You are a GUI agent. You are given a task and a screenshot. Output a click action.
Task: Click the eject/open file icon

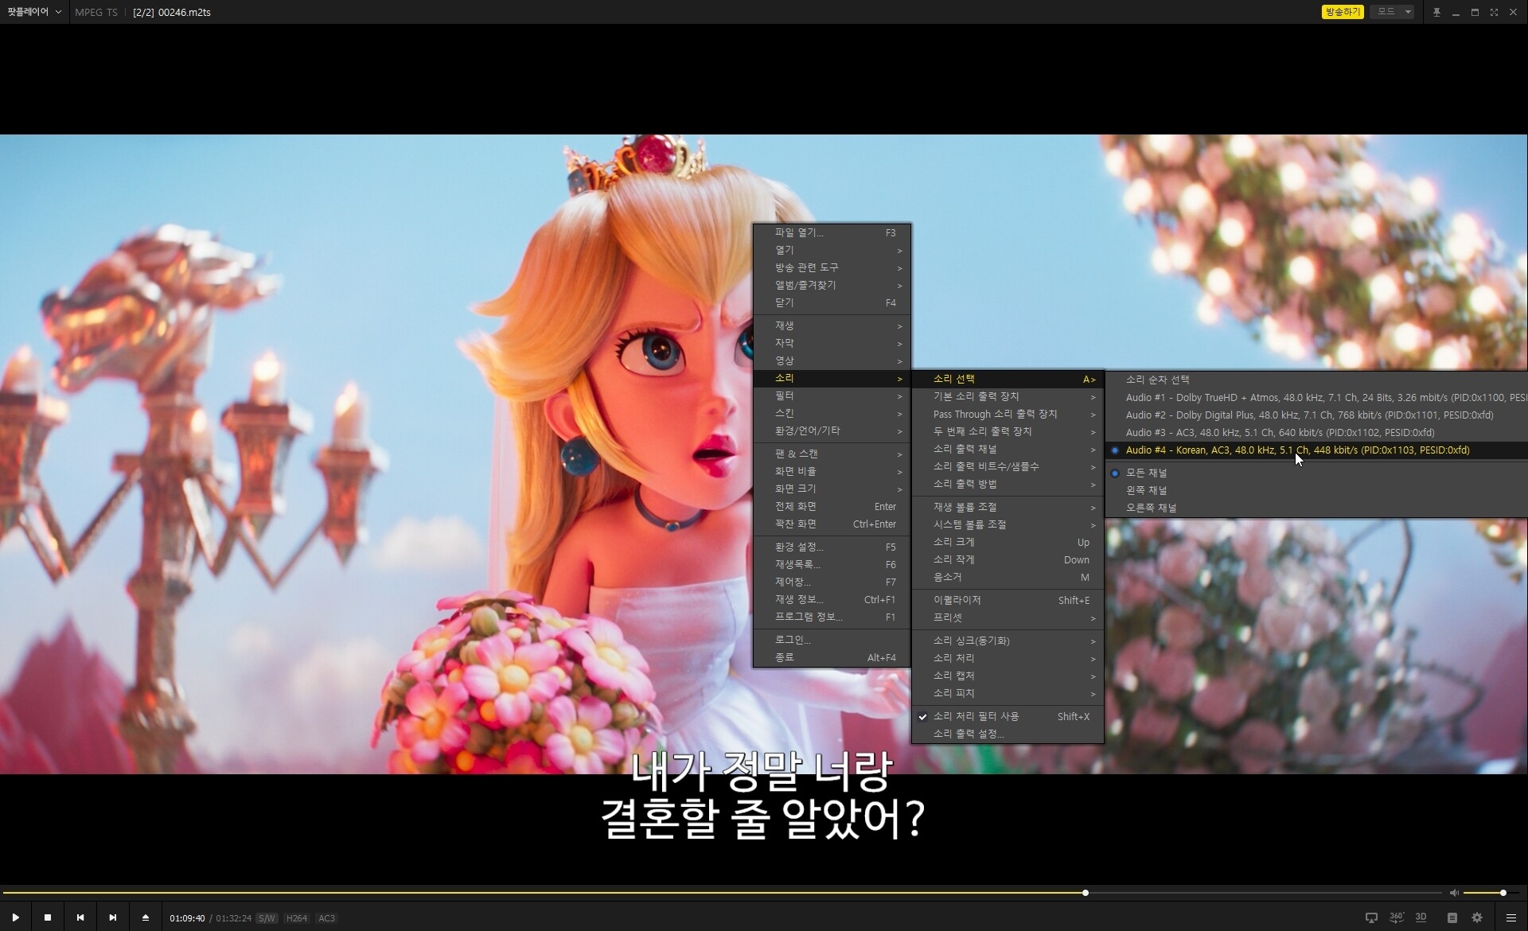pyautogui.click(x=146, y=917)
